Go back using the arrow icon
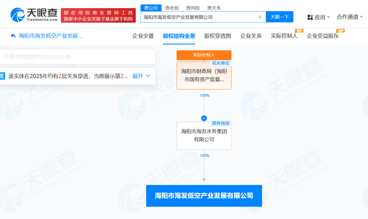Image resolution: width=368 pixels, height=219 pixels. 13,36
